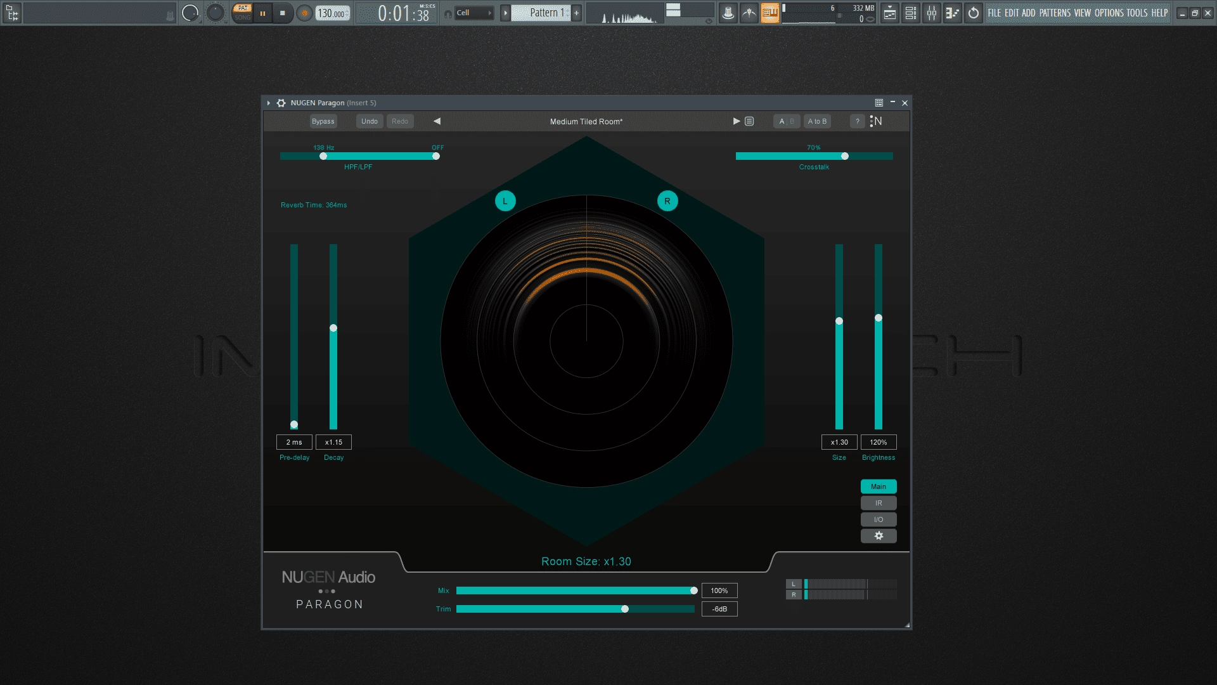Screen dimensions: 1217x685
Task: Expand the NUGEN Paragon plugin menu arrow
Action: [269, 103]
